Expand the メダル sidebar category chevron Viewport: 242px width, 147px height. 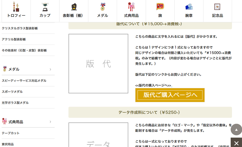[x=50, y=69]
